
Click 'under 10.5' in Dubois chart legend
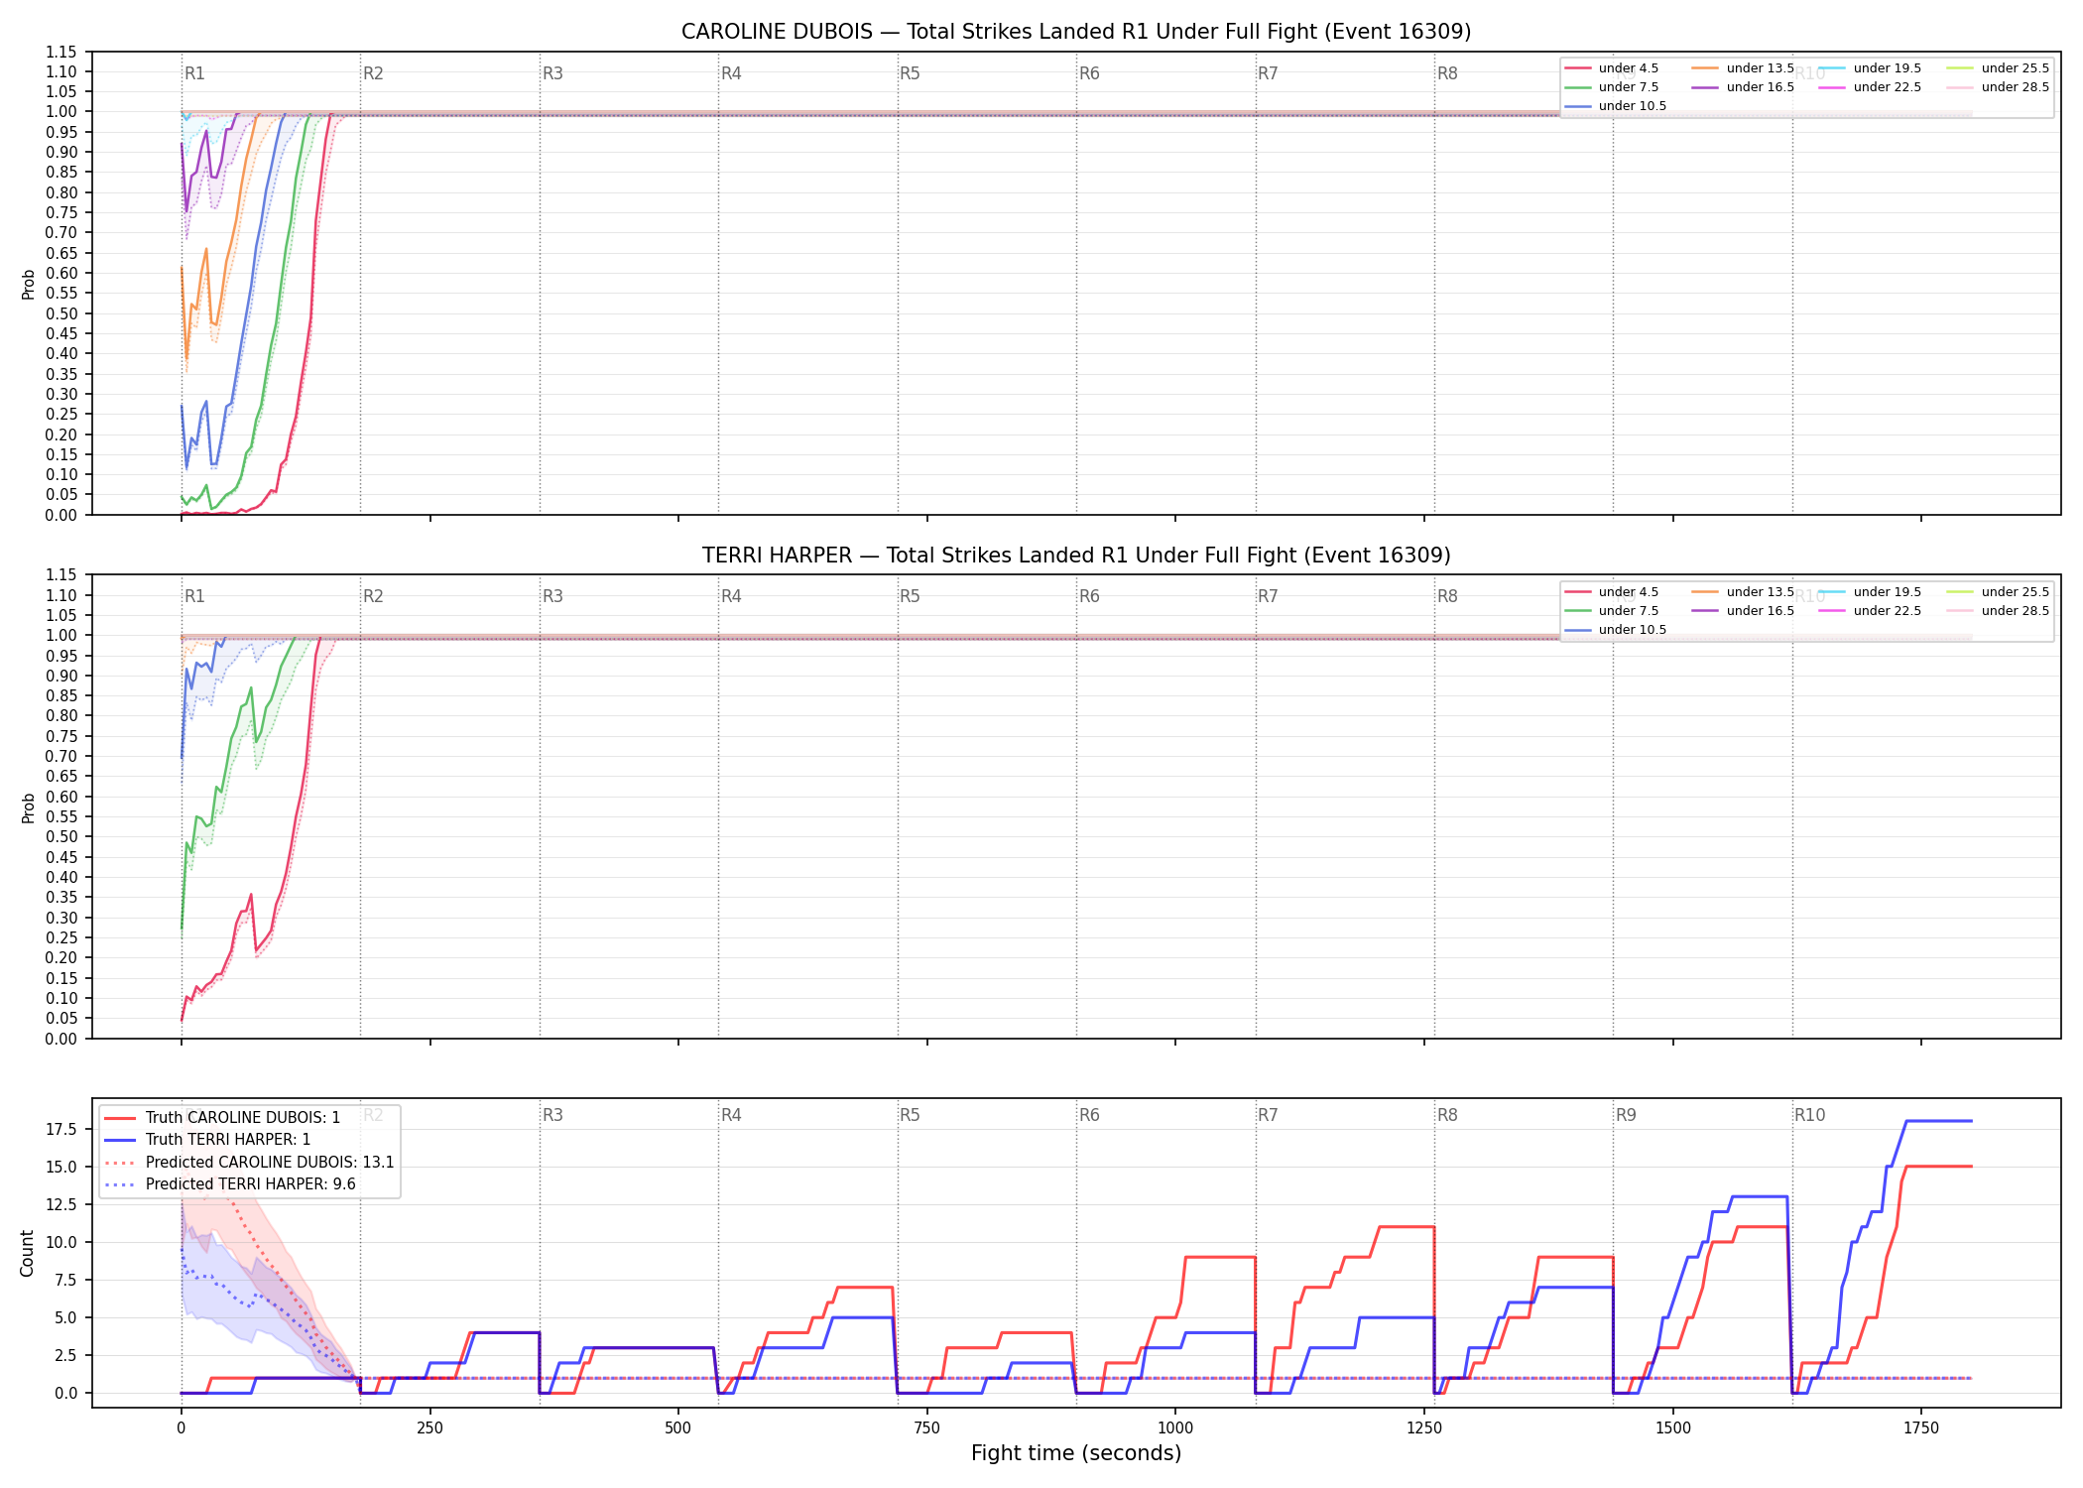coord(1633,106)
